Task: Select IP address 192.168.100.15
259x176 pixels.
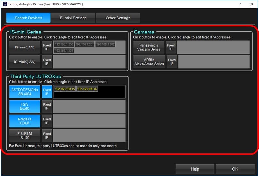Action: (x=65, y=89)
